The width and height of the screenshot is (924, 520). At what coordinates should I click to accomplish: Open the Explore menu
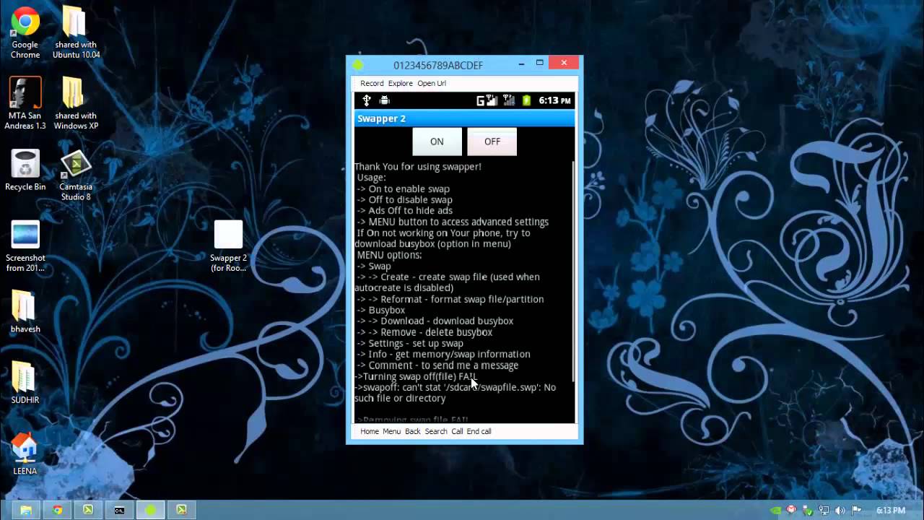(401, 83)
